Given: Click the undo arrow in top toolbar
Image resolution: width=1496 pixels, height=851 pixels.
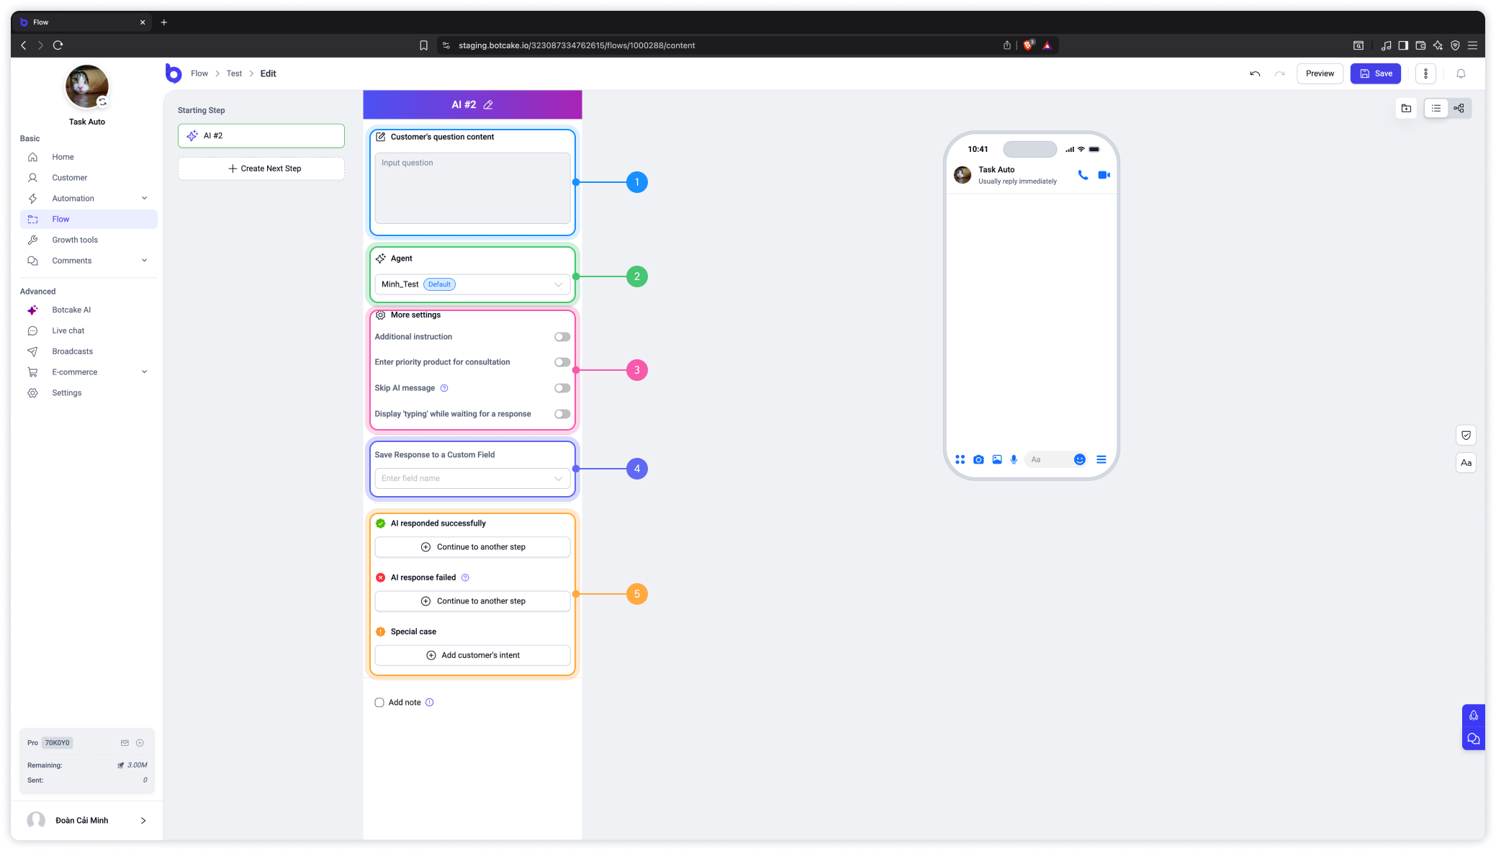Looking at the screenshot, I should click(x=1255, y=73).
